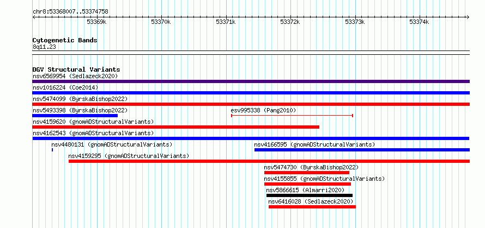Image resolution: width=485 pixels, height=228 pixels.
Task: Click nsv4162543 gnomAD variant label
Action: [x=93, y=133]
